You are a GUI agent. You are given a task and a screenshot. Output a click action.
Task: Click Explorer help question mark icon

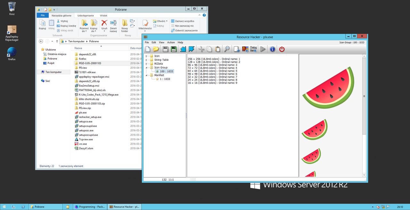[x=204, y=15]
